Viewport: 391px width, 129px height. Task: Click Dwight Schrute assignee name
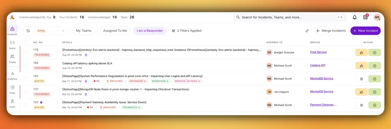pyautogui.click(x=284, y=52)
